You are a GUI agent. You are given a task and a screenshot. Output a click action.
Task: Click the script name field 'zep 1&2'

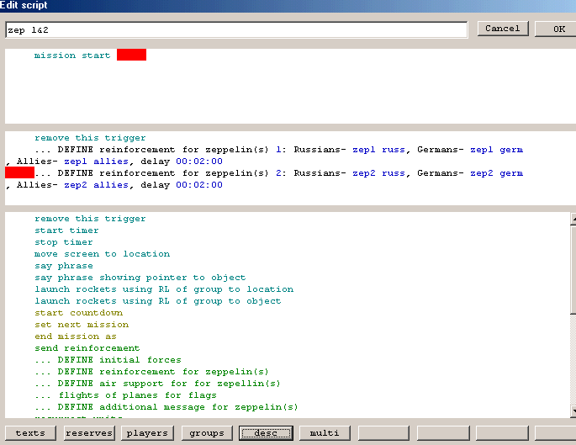point(236,29)
